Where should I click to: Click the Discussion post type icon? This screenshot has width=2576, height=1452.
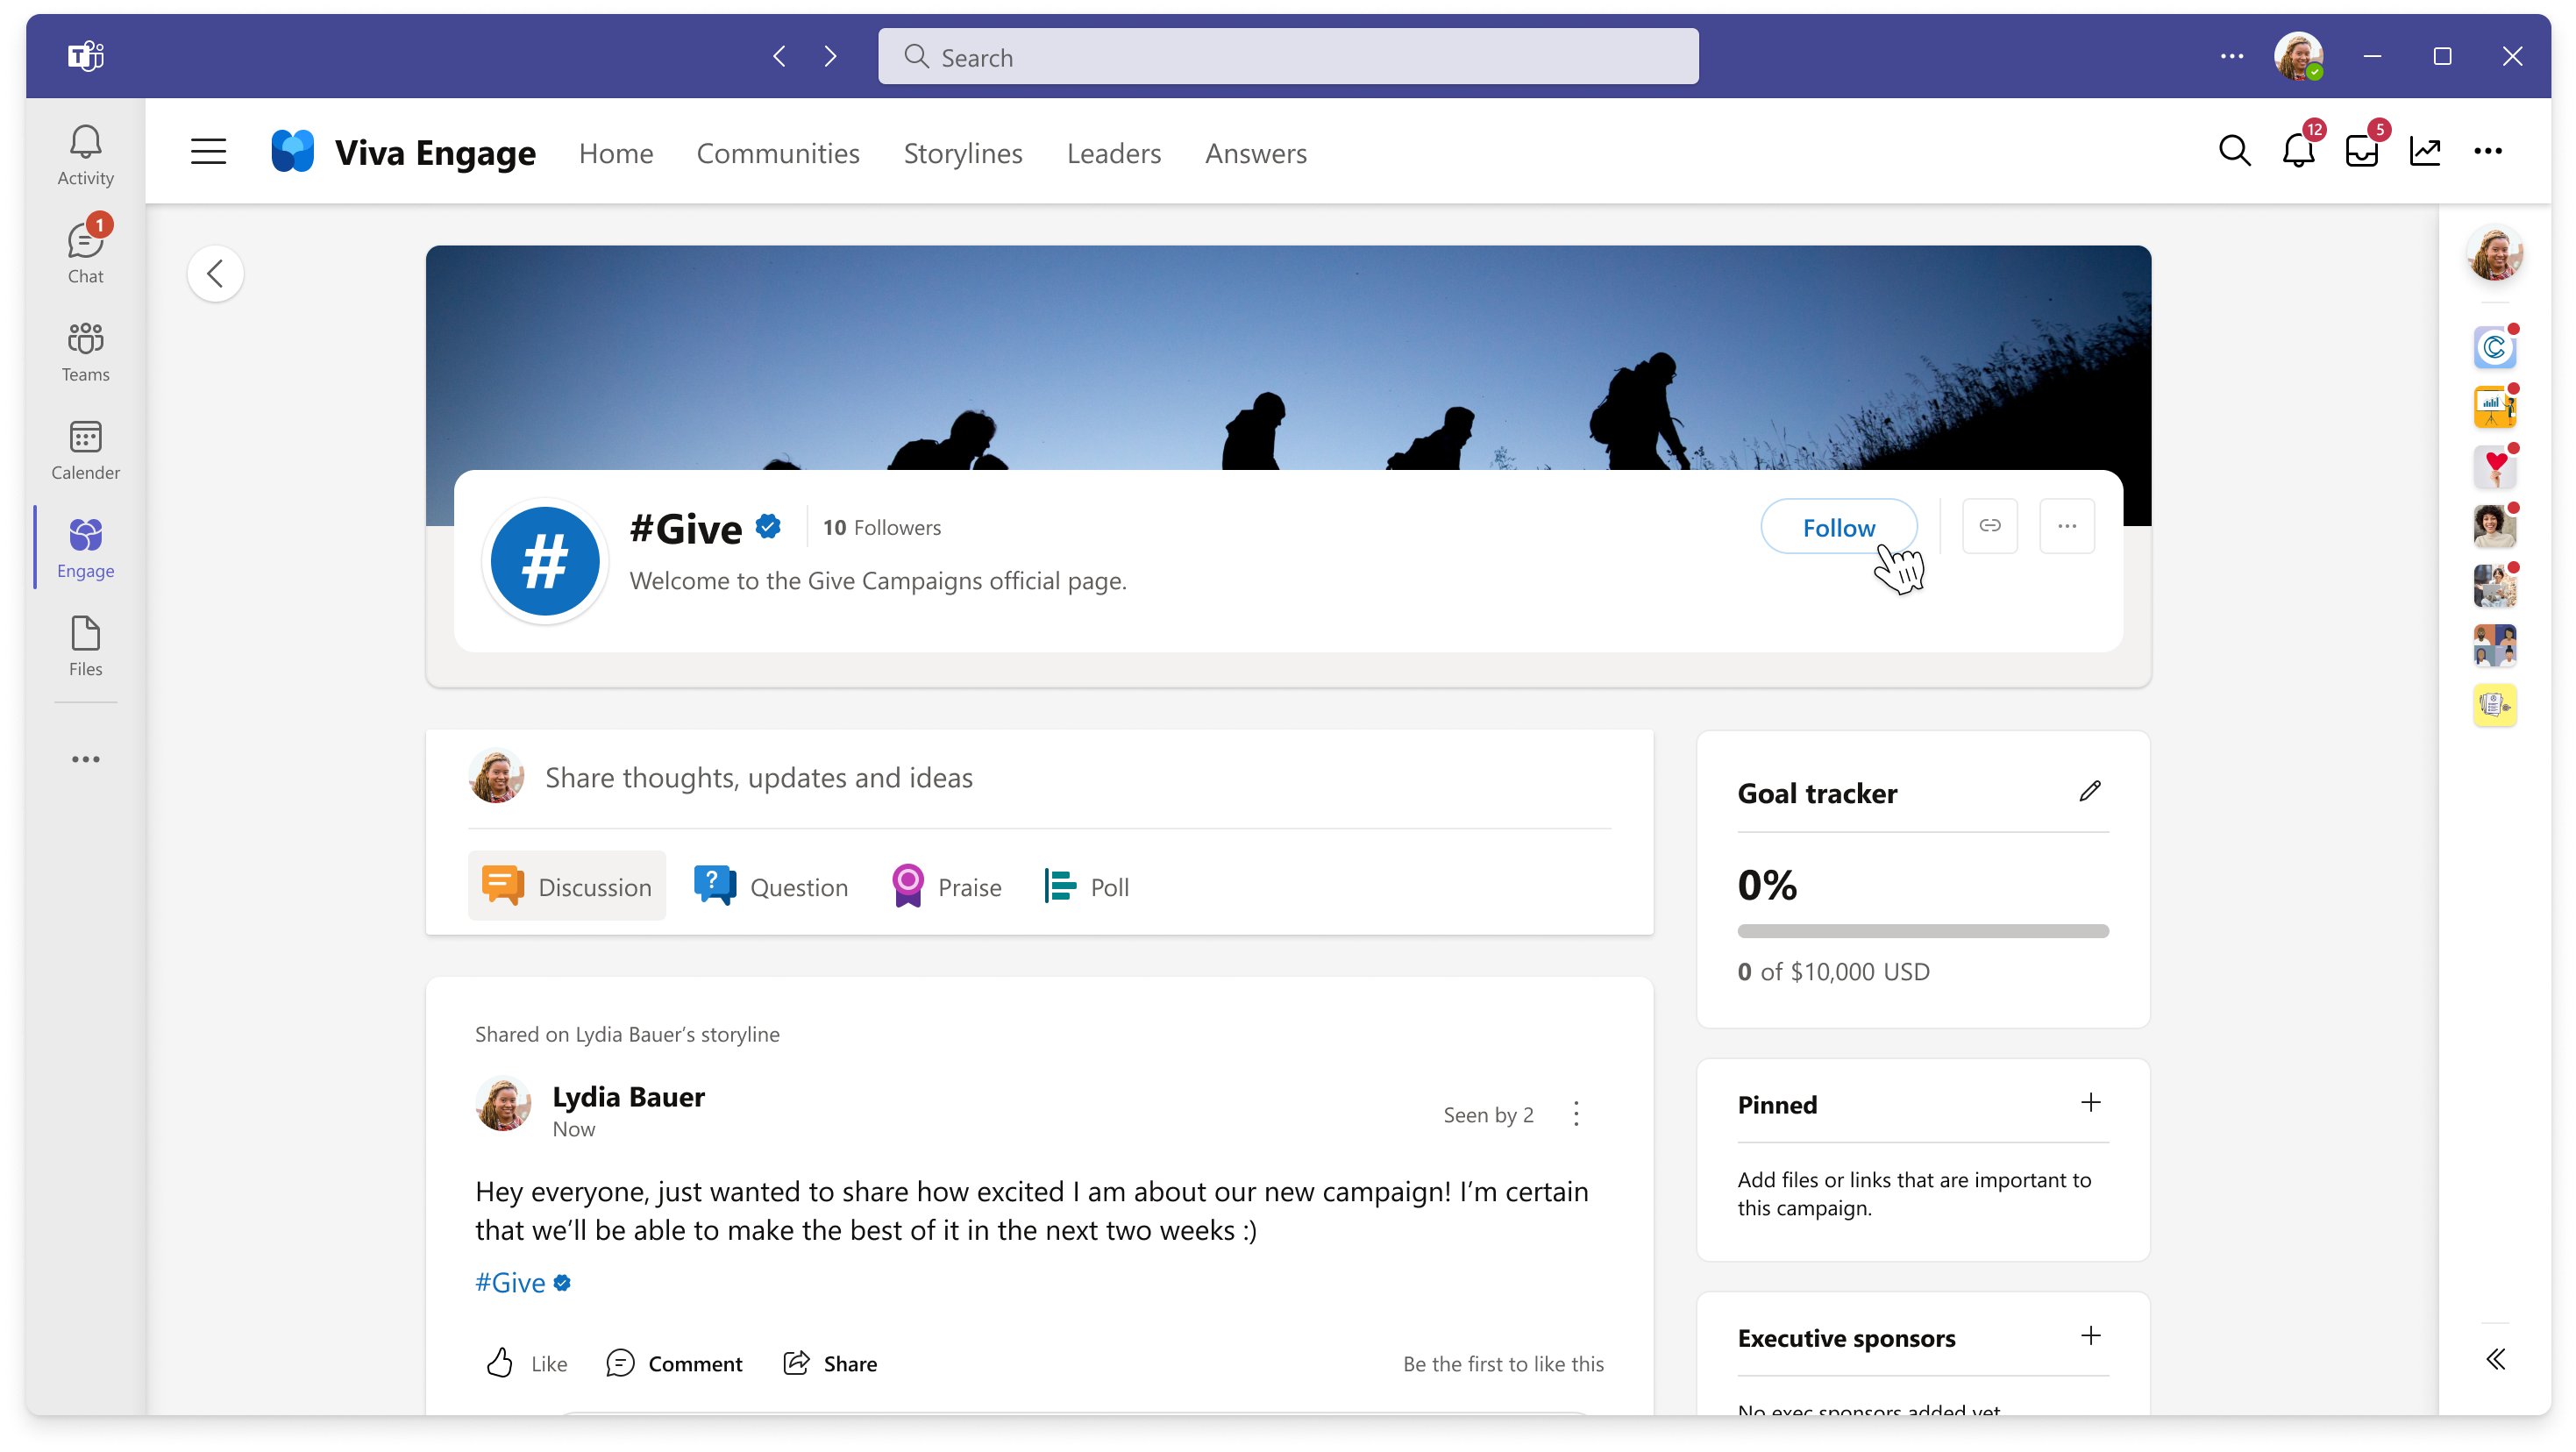pos(501,886)
